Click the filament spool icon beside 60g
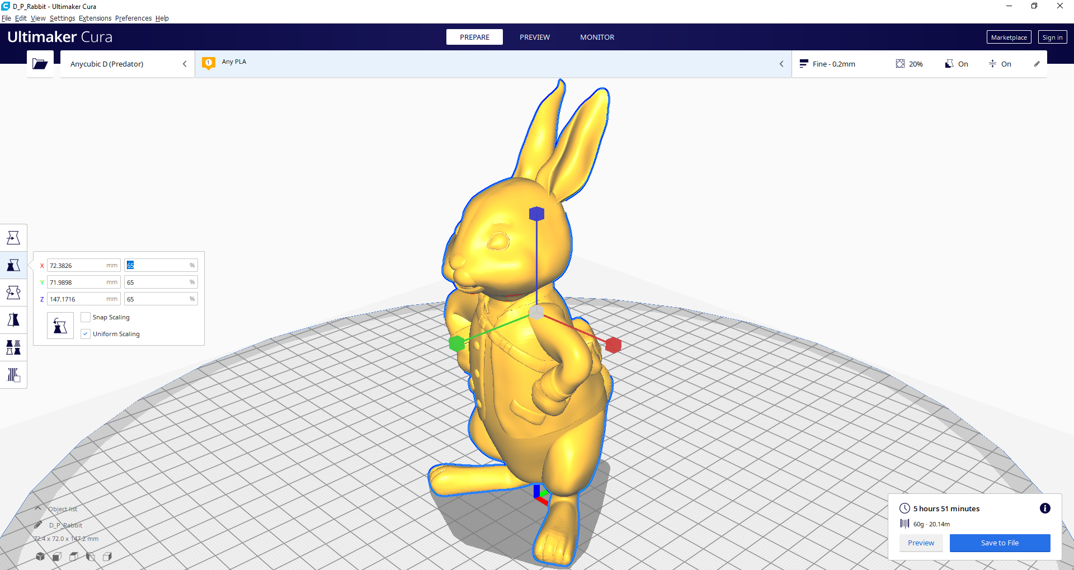 click(905, 524)
